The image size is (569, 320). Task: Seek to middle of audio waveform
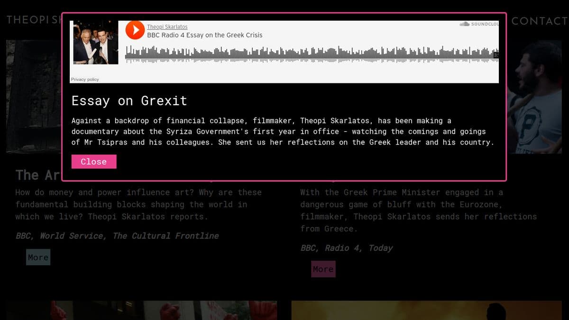pyautogui.click(x=311, y=54)
